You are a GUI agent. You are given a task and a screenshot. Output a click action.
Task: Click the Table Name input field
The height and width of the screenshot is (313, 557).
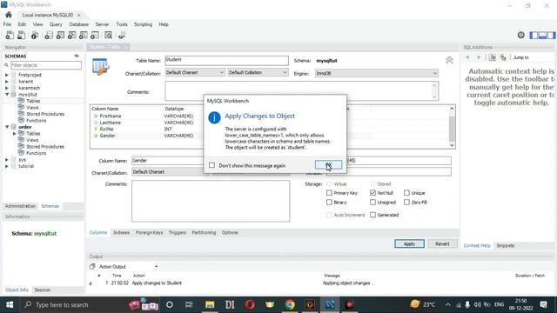pyautogui.click(x=226, y=60)
